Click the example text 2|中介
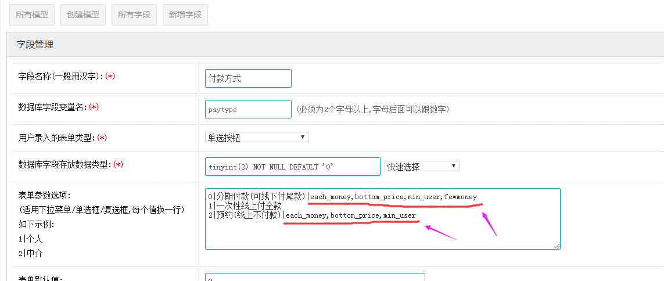 (x=30, y=253)
